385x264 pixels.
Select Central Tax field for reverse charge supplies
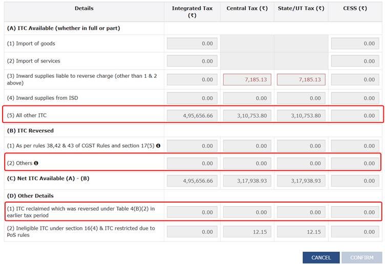tap(247, 79)
